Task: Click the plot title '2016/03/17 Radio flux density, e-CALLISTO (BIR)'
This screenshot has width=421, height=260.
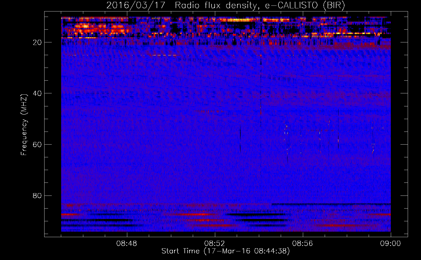Action: 226,5
